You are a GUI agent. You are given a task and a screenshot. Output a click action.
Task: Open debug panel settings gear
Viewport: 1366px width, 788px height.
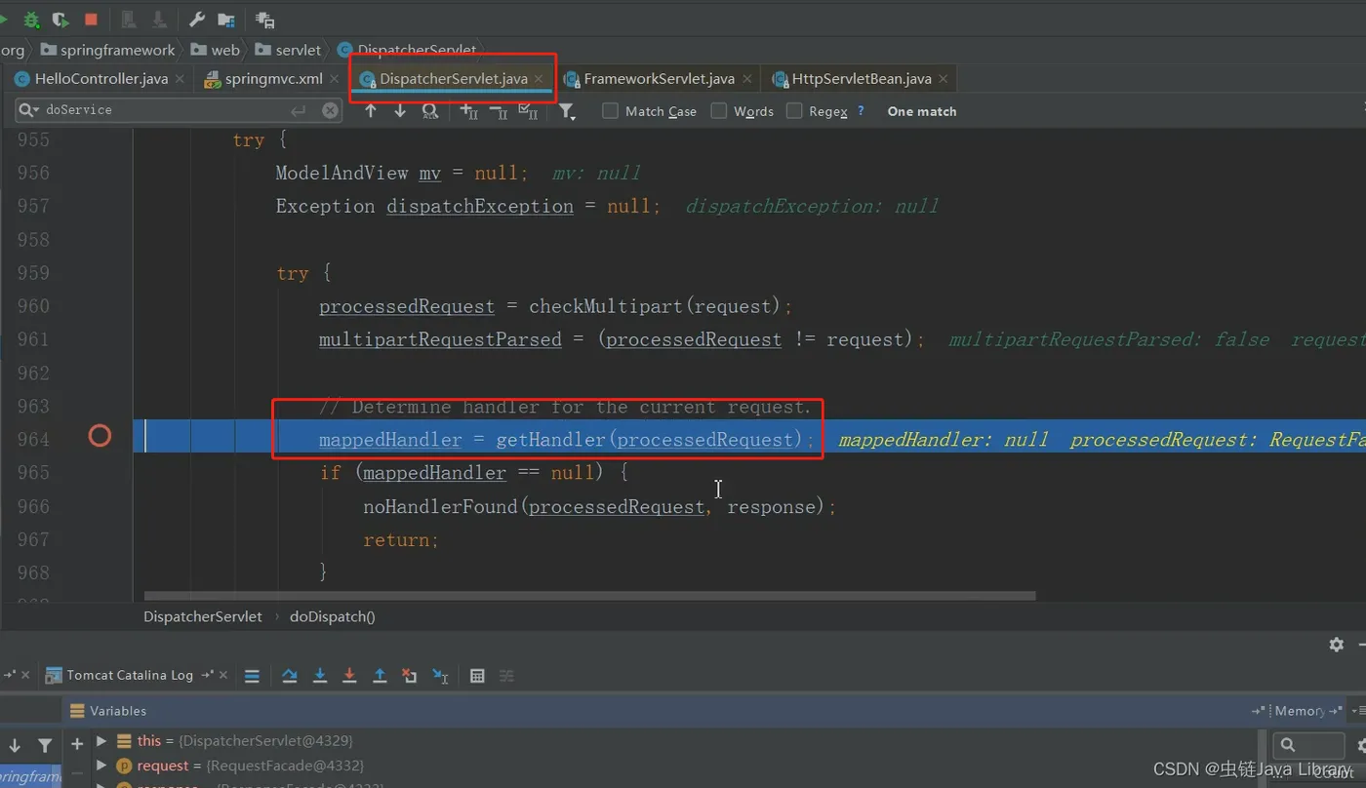[1337, 645]
